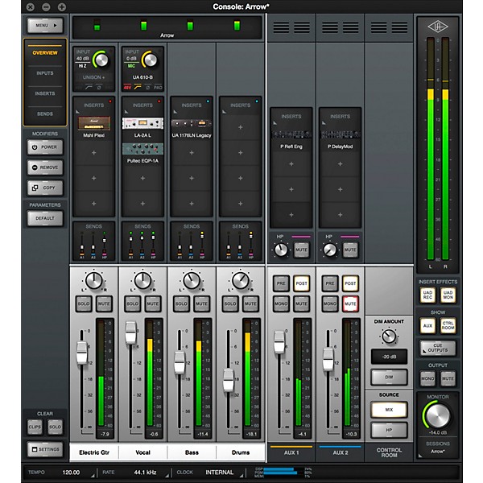Click the Drums fader handle
The width and height of the screenshot is (483, 483).
coord(229,380)
